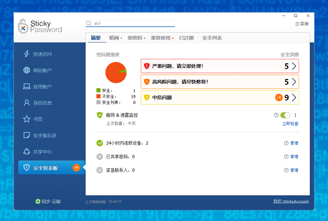Image resolution: width=328 pixels, height=221 pixels.
Task: Toggle 暗网 & 泄露监控 switch
Action: [285, 115]
